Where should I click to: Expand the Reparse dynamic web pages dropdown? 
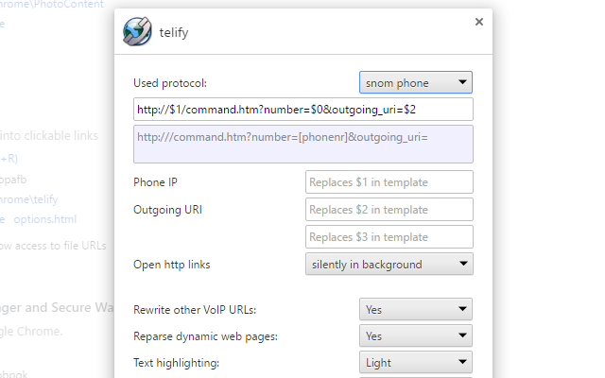[x=416, y=336]
